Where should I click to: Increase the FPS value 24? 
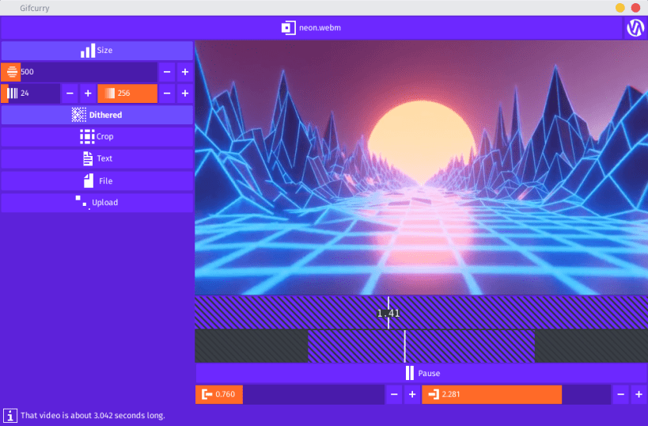[88, 93]
